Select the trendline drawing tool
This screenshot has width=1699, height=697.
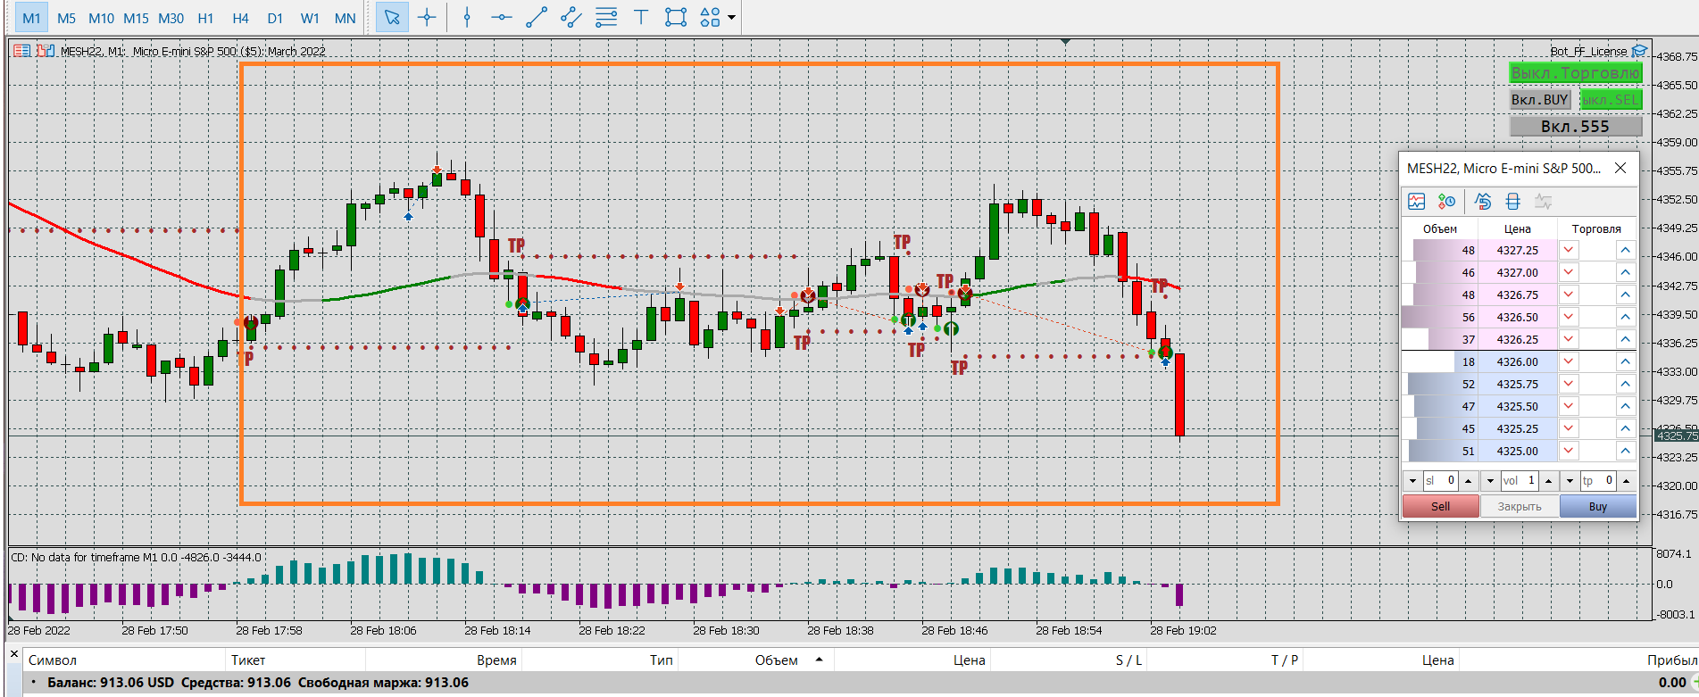(x=537, y=18)
